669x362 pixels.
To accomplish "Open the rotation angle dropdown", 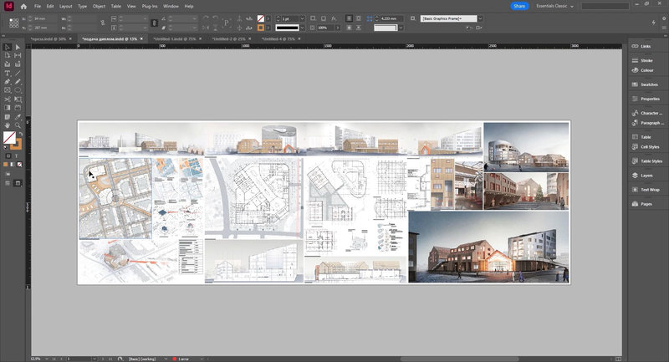I will pos(195,18).
